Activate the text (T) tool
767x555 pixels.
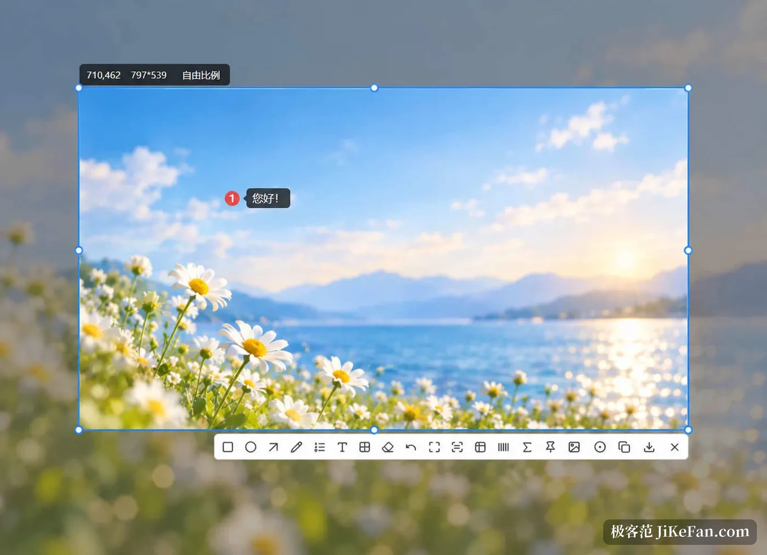tap(342, 447)
